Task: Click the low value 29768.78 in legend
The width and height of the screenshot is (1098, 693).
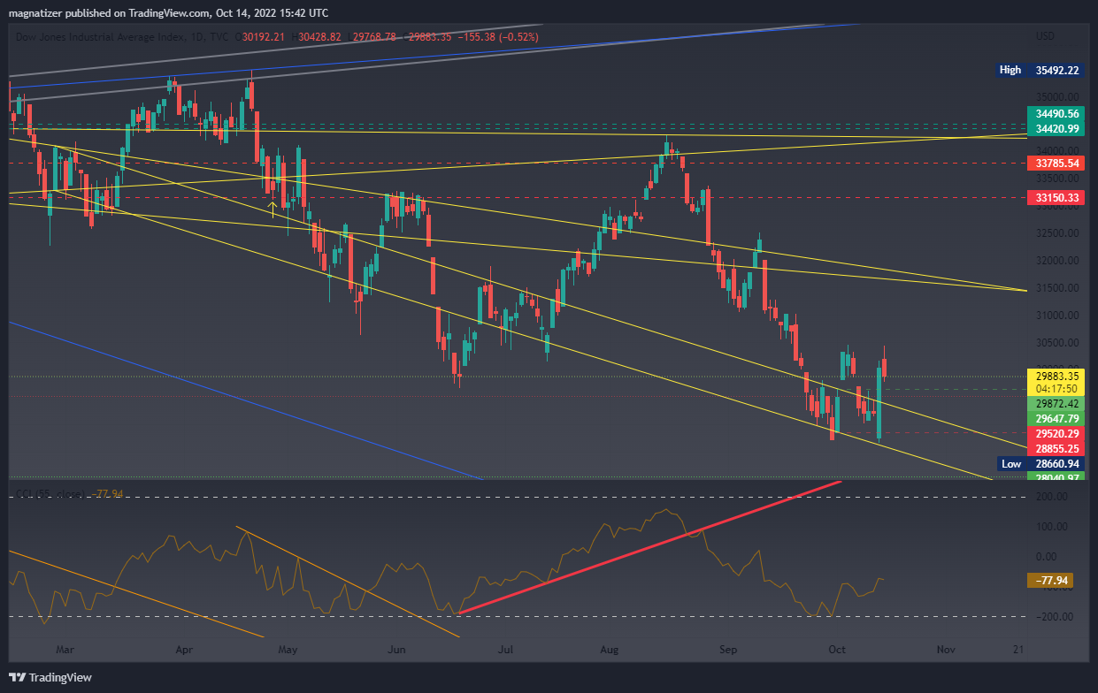Action: coord(375,36)
